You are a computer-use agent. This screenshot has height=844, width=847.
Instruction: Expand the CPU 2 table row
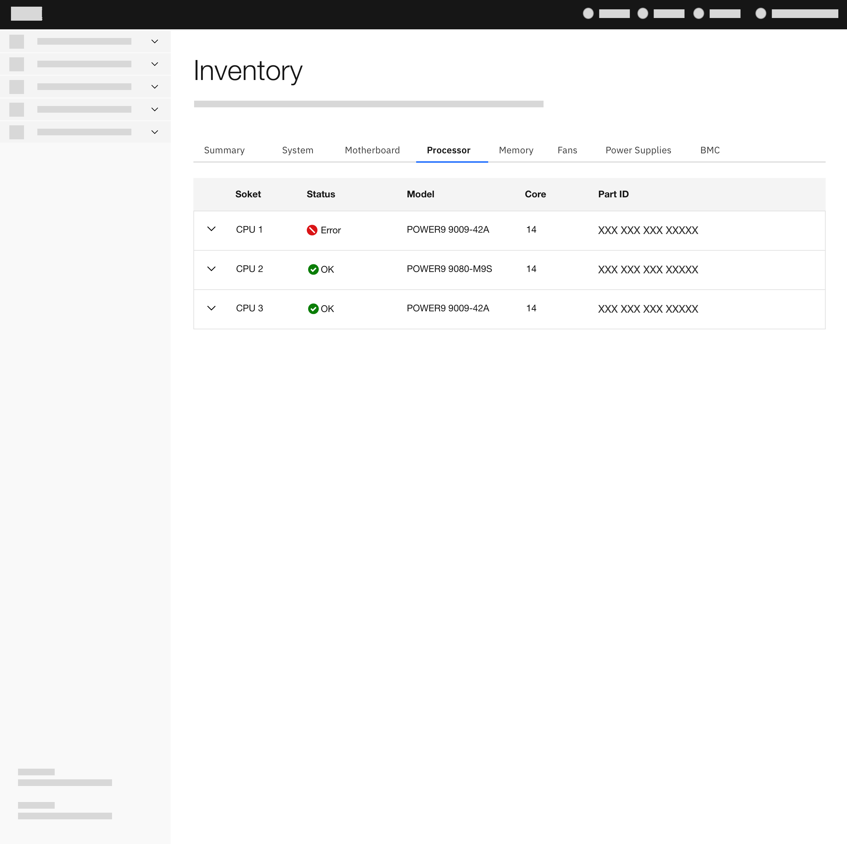click(212, 269)
